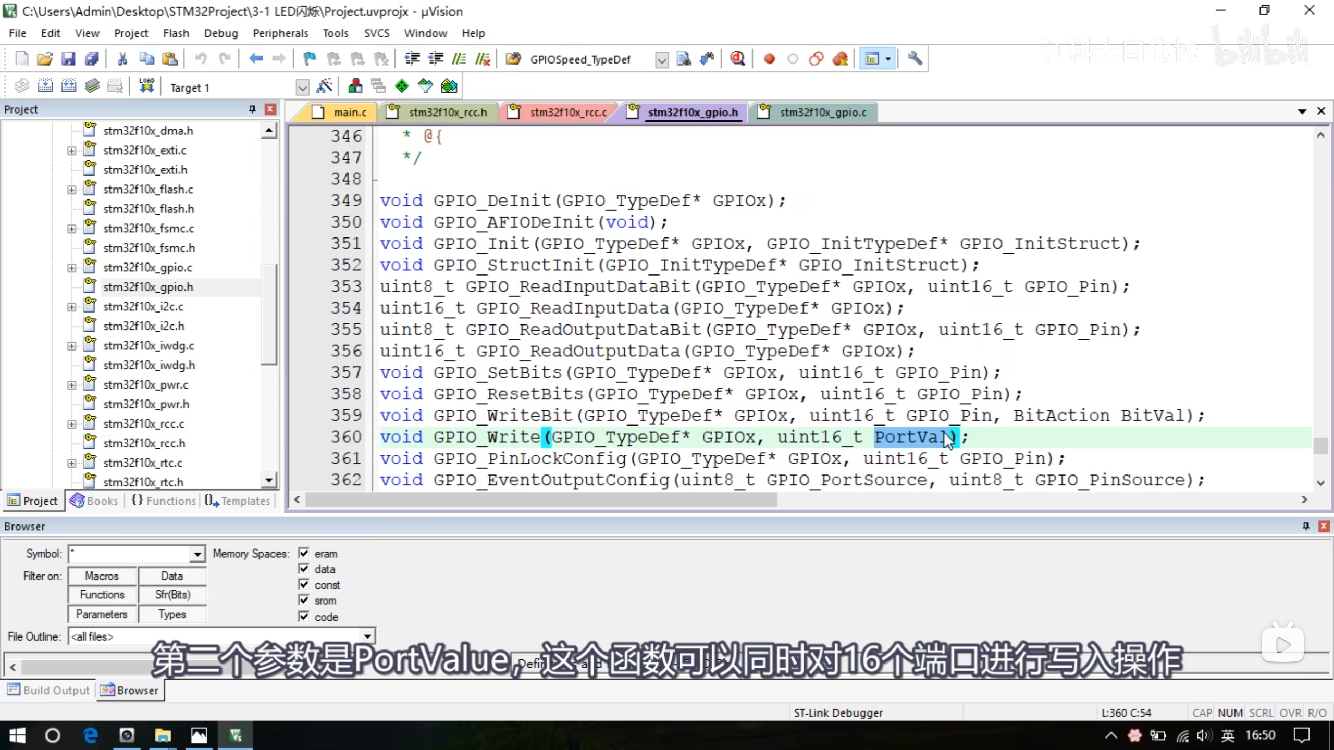The width and height of the screenshot is (1334, 750).
Task: Expand the stm32f10x_gpio.c tree node
Action: (71, 268)
